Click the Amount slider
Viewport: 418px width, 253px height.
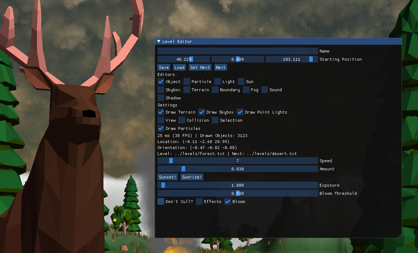[237, 169]
